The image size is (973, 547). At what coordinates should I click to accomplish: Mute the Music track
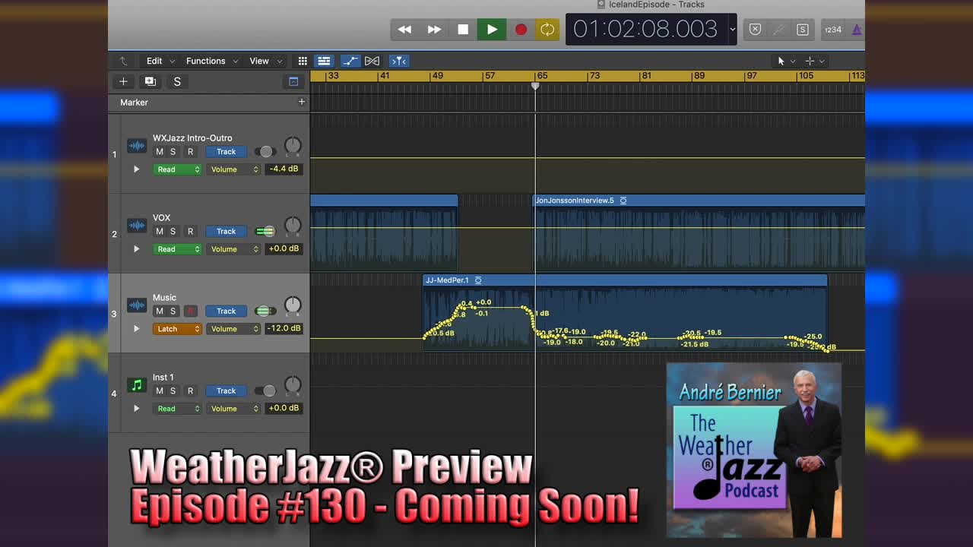click(x=160, y=311)
